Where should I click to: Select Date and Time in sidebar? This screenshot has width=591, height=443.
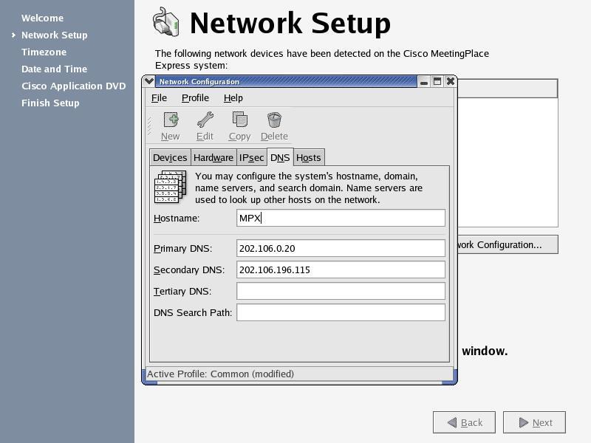(54, 69)
